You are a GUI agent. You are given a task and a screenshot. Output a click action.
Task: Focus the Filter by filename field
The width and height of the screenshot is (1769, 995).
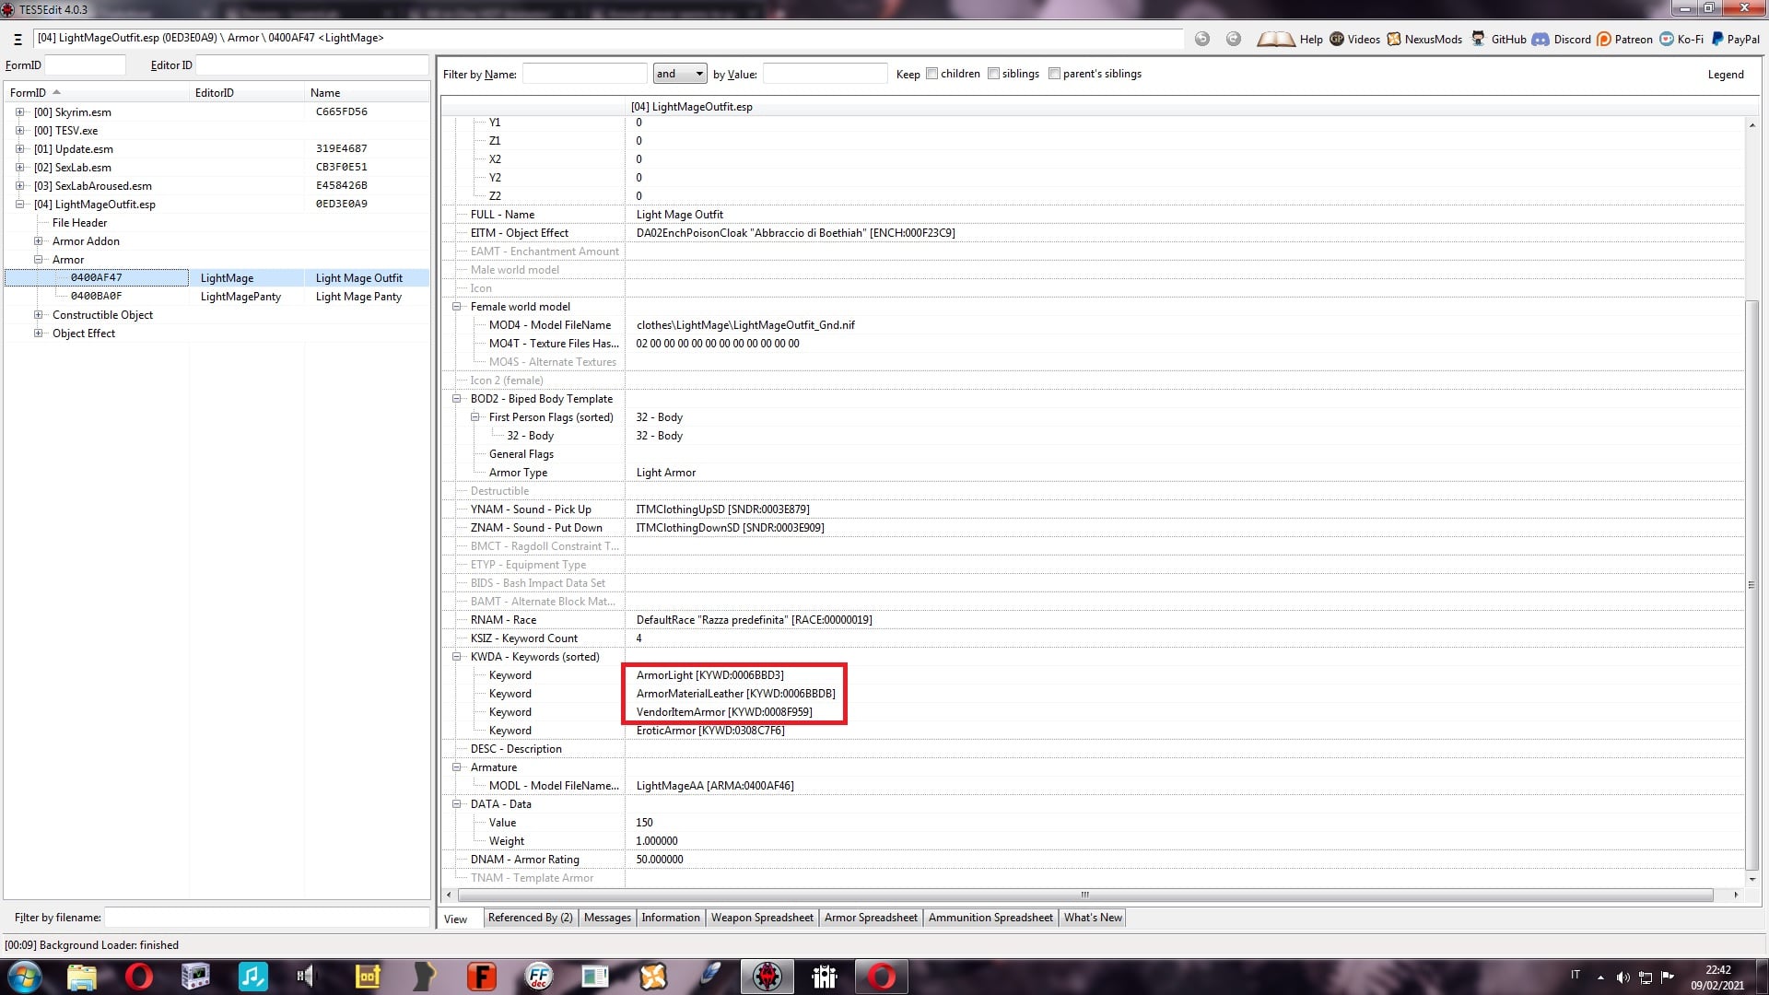pos(266,918)
